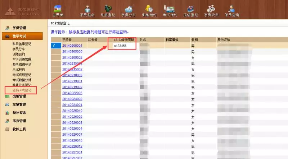This screenshot has height=159, width=288.
Task: Select the 考试预约 sidebar submenu item
Action: (19, 69)
